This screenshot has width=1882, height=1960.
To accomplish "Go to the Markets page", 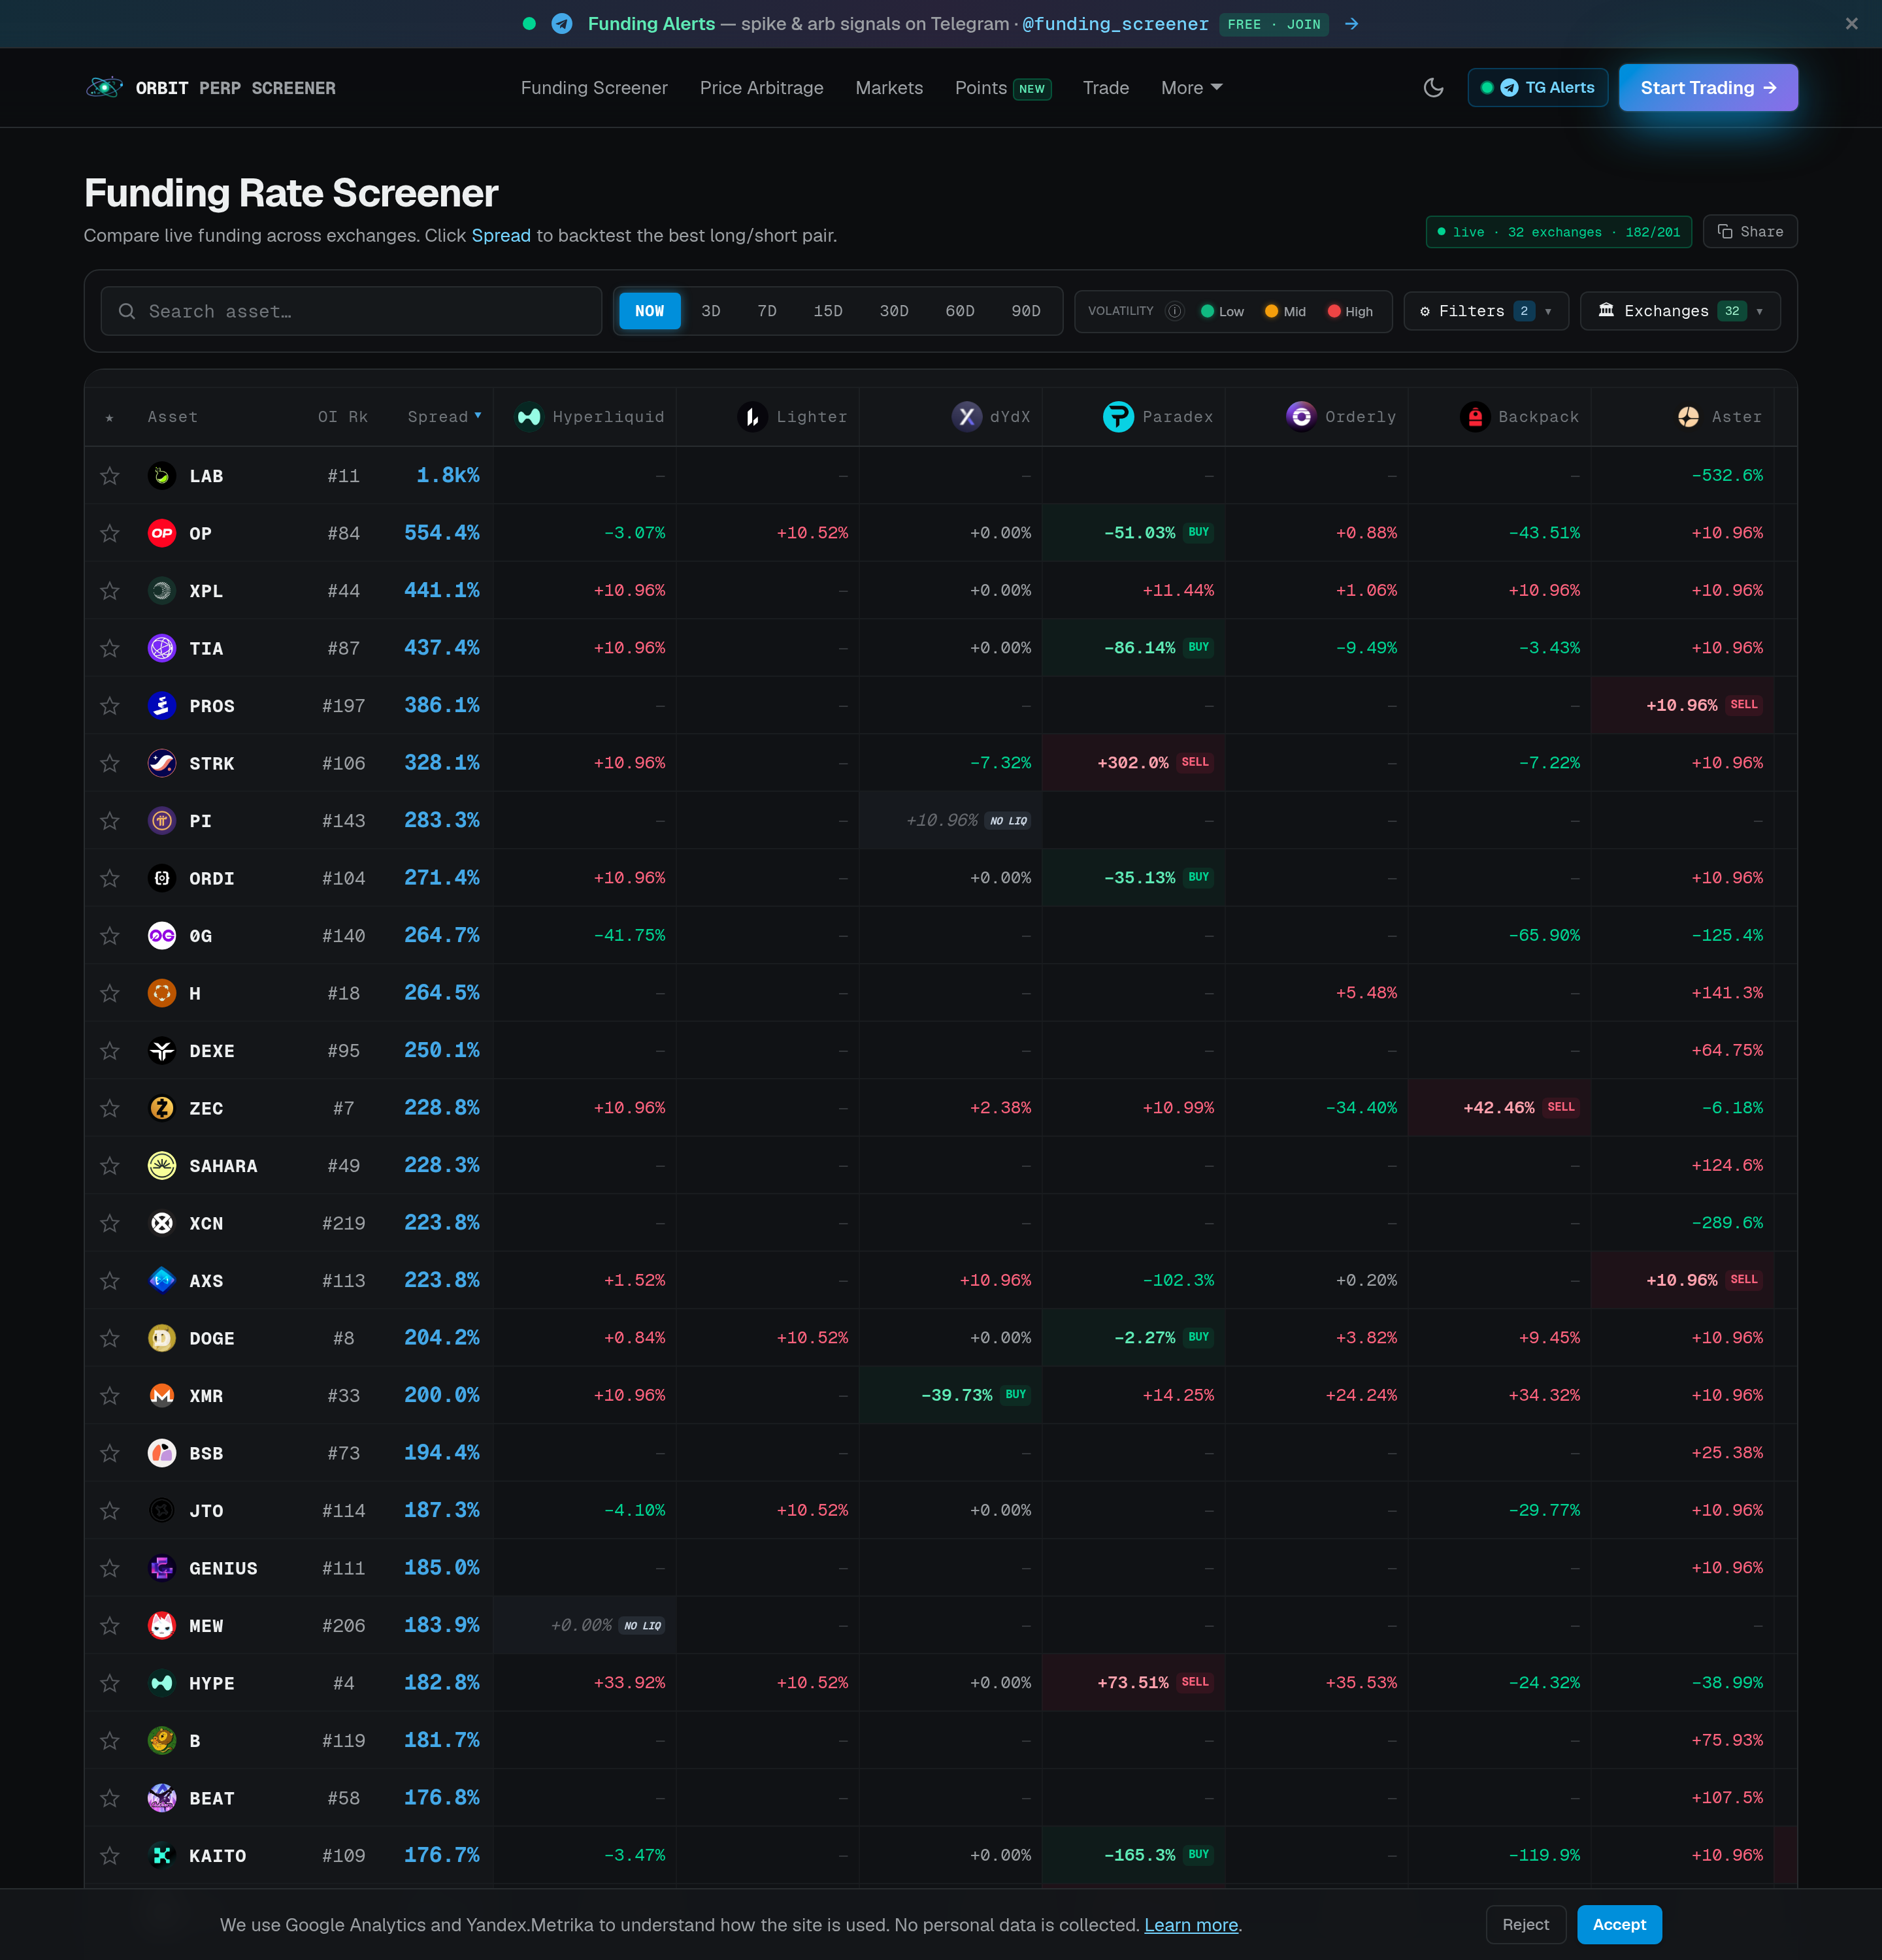I will [889, 88].
